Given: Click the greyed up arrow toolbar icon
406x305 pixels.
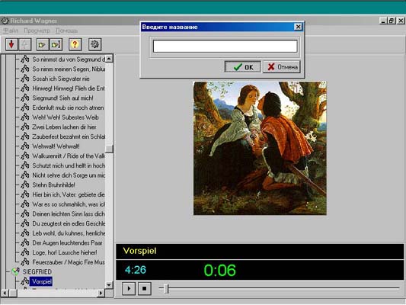Looking at the screenshot, I should (25, 44).
